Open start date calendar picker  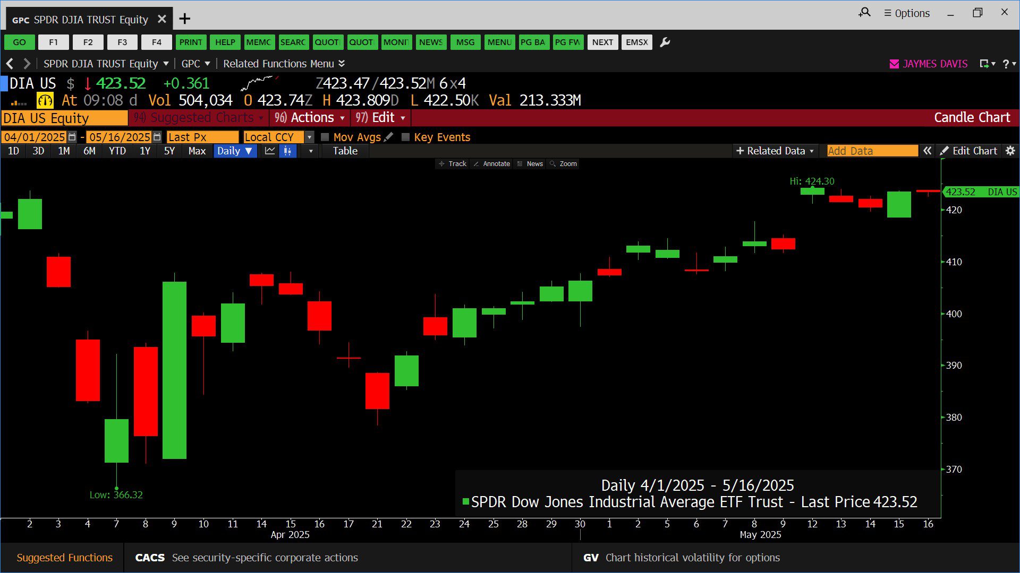point(72,137)
